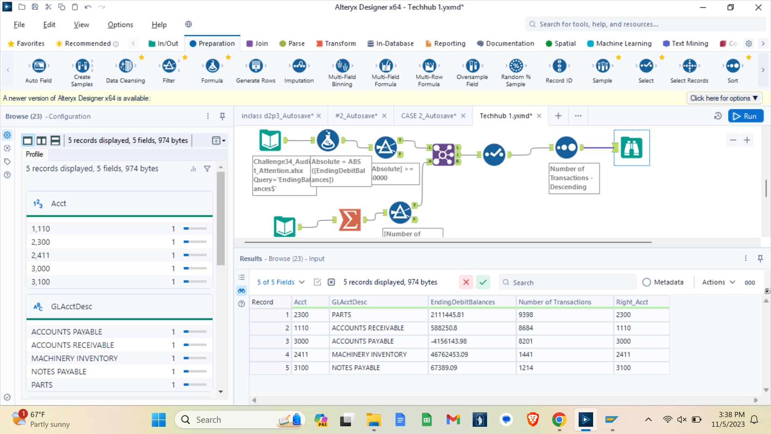This screenshot has height=434, width=771.
Task: Select the Multi-Field Binning tool
Action: (342, 72)
